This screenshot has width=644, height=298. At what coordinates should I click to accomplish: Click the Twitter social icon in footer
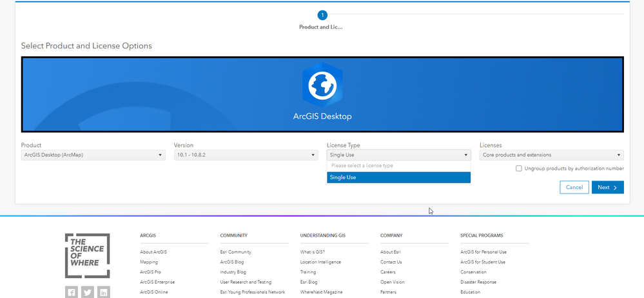88,292
